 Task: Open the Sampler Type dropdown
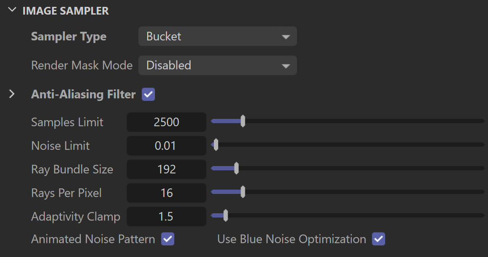pyautogui.click(x=218, y=36)
